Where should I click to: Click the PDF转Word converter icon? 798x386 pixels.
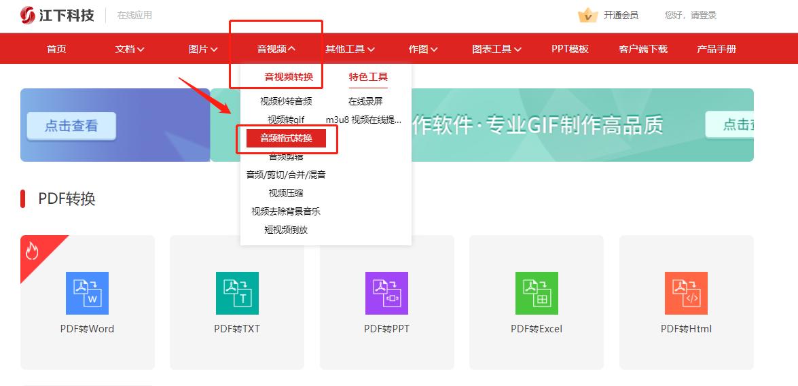[x=87, y=293]
